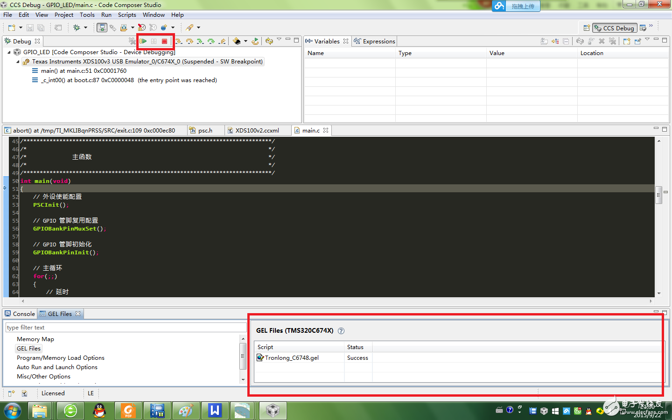Open the File menu

pyautogui.click(x=8, y=15)
